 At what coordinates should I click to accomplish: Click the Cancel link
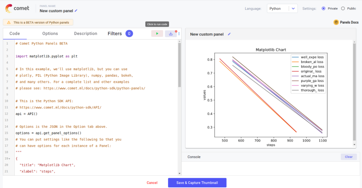[152, 183]
